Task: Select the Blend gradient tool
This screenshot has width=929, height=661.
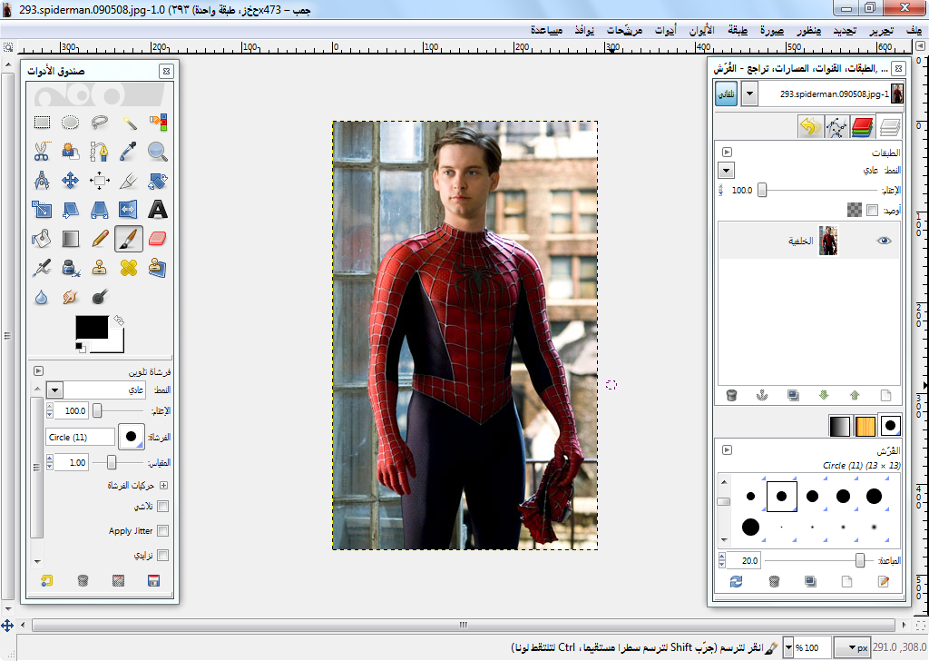Action: pyautogui.click(x=71, y=239)
